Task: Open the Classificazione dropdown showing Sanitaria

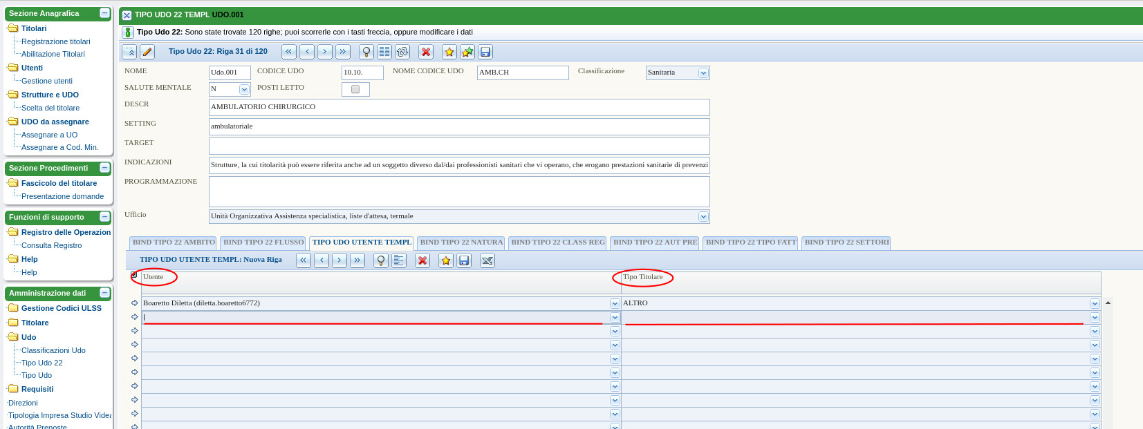Action: click(703, 73)
